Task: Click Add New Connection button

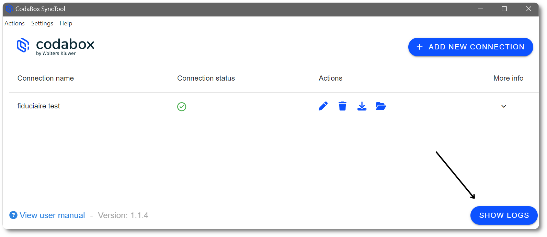Action: click(x=470, y=47)
